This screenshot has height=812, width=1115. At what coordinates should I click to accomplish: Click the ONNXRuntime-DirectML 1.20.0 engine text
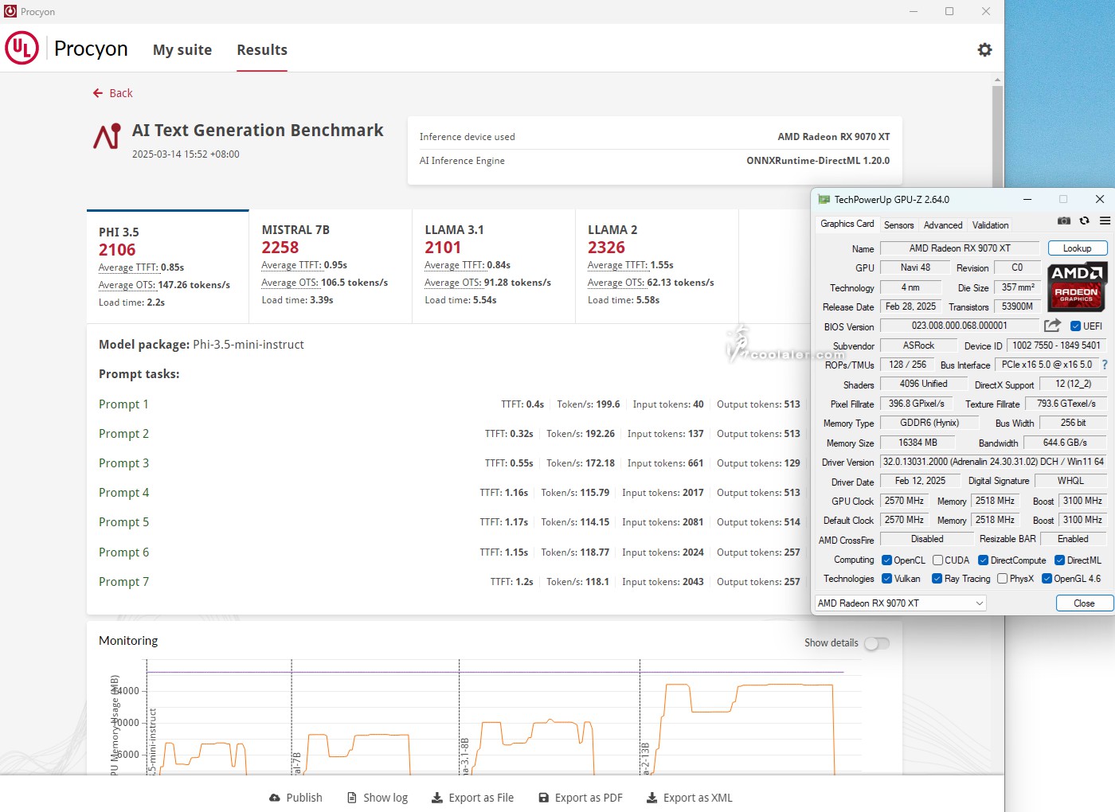pos(818,161)
